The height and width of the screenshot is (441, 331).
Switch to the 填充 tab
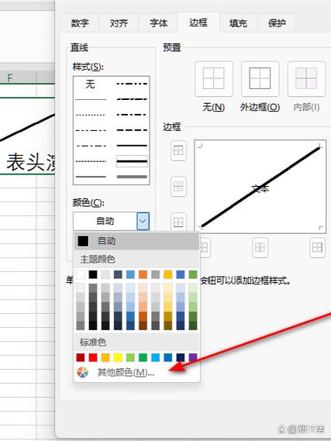[x=238, y=22]
